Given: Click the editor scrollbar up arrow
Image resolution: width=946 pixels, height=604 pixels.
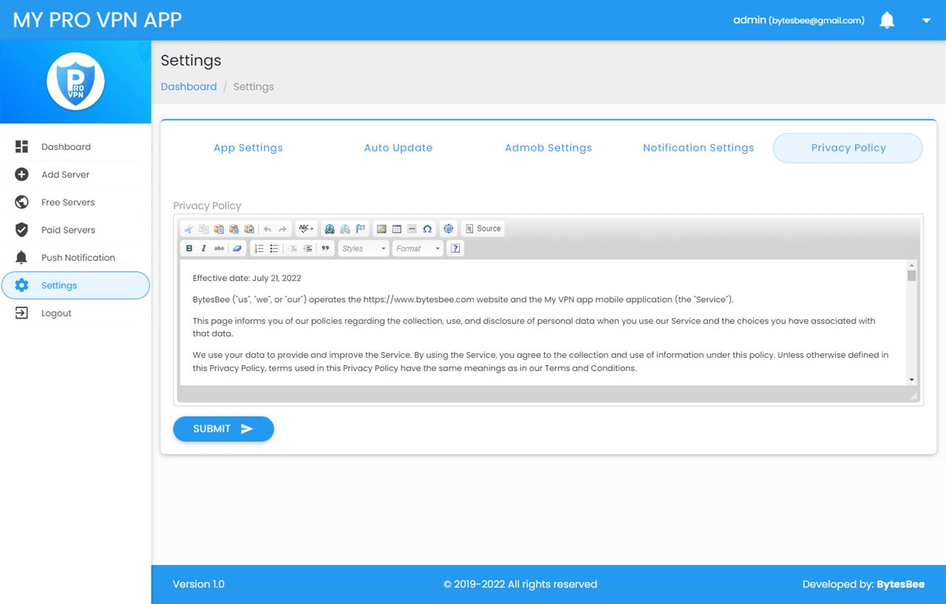Looking at the screenshot, I should pos(912,265).
